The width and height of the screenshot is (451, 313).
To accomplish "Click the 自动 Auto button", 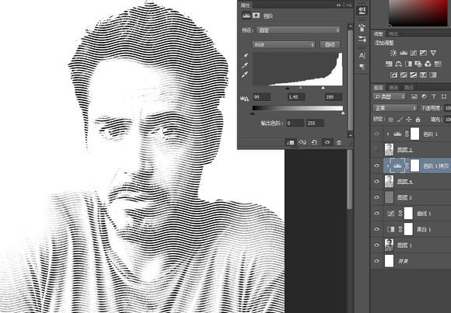I will [330, 45].
